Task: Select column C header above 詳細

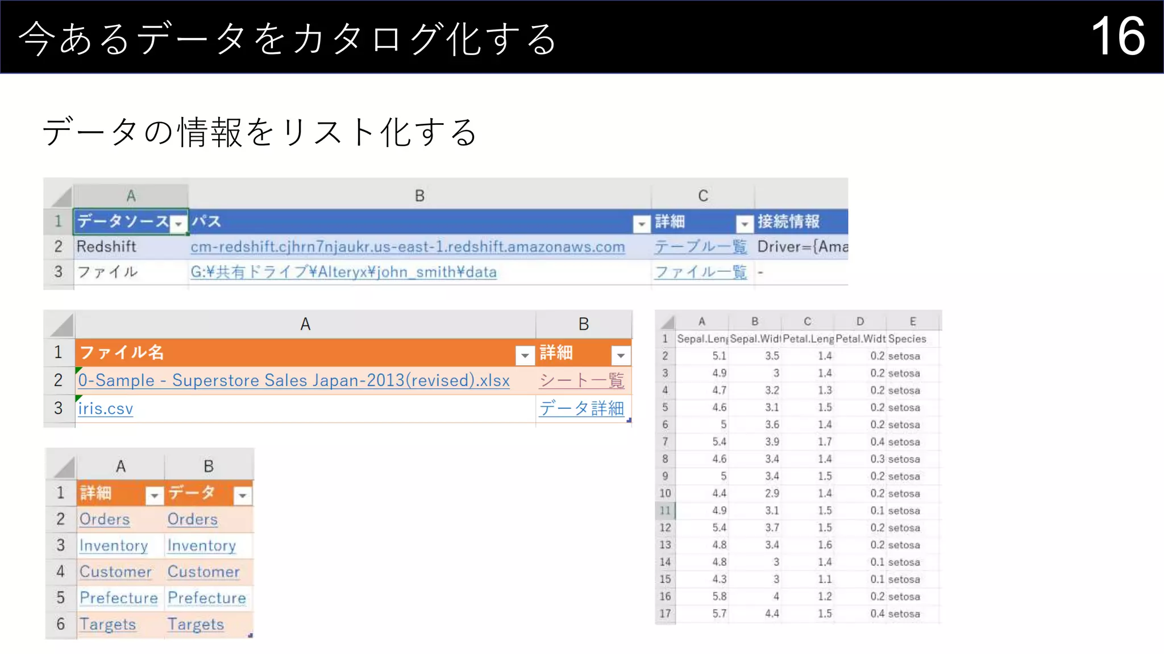Action: coord(703,196)
